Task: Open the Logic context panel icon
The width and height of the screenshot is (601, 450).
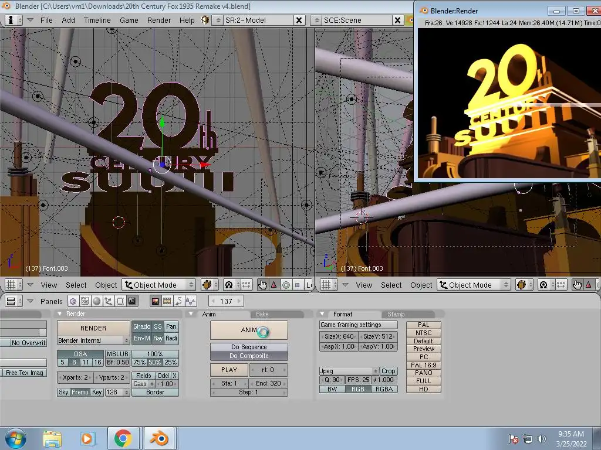Action: [x=73, y=301]
